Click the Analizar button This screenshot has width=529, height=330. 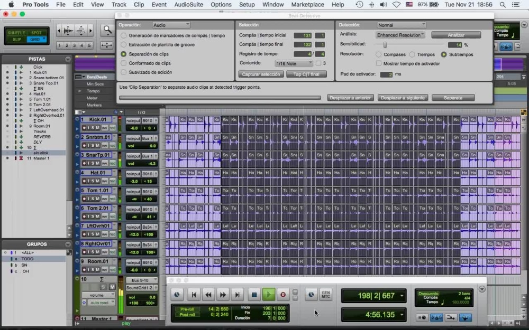point(456,35)
